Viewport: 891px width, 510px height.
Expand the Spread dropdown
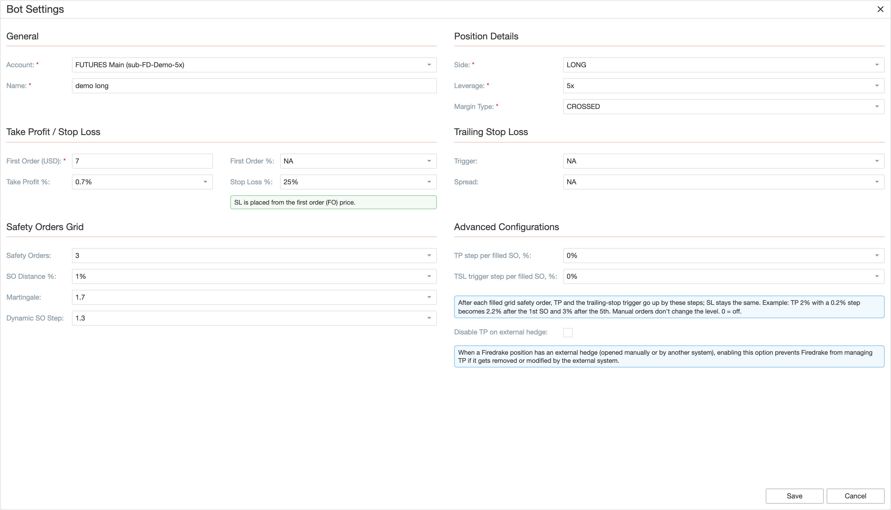pyautogui.click(x=723, y=182)
